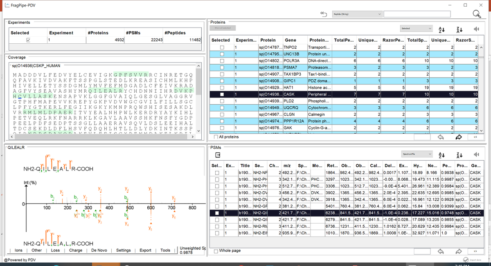Check the PSM row with m/z 492.2

pyautogui.click(x=217, y=173)
